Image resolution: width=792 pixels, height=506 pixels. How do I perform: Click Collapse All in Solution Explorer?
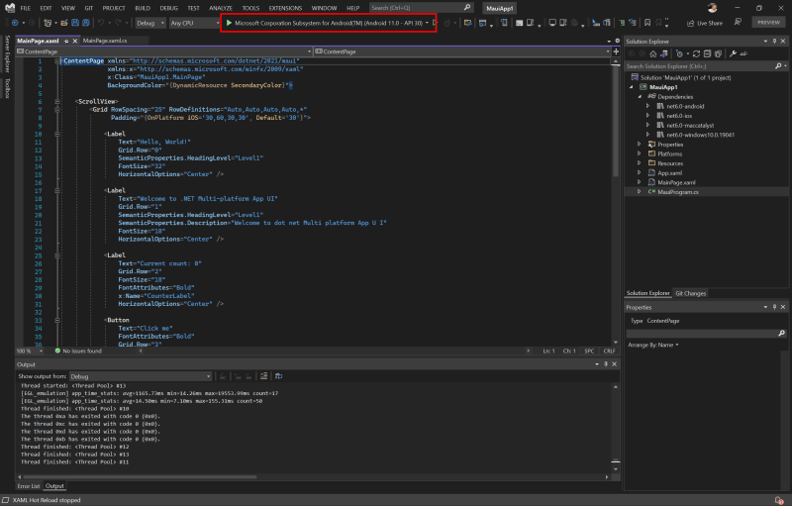[x=707, y=53]
